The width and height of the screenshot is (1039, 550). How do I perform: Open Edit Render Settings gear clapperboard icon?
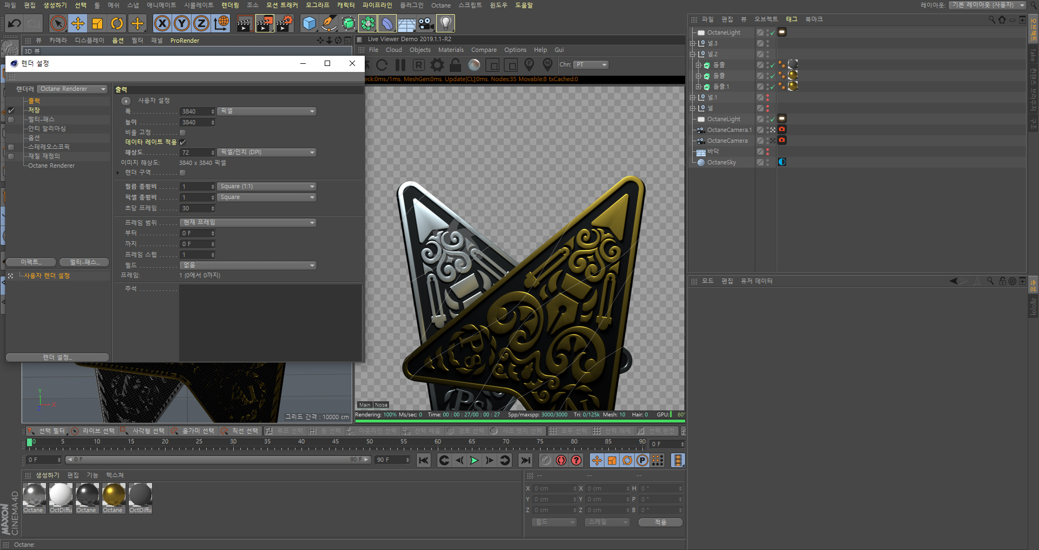click(285, 23)
